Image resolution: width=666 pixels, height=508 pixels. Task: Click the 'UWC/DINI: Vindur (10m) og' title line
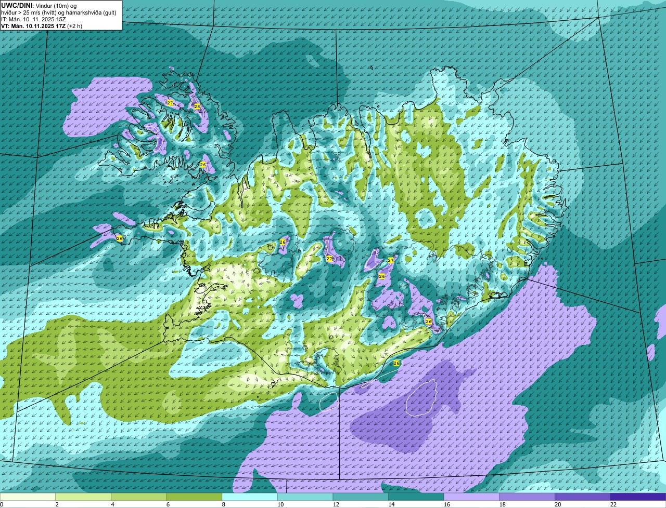[39, 5]
